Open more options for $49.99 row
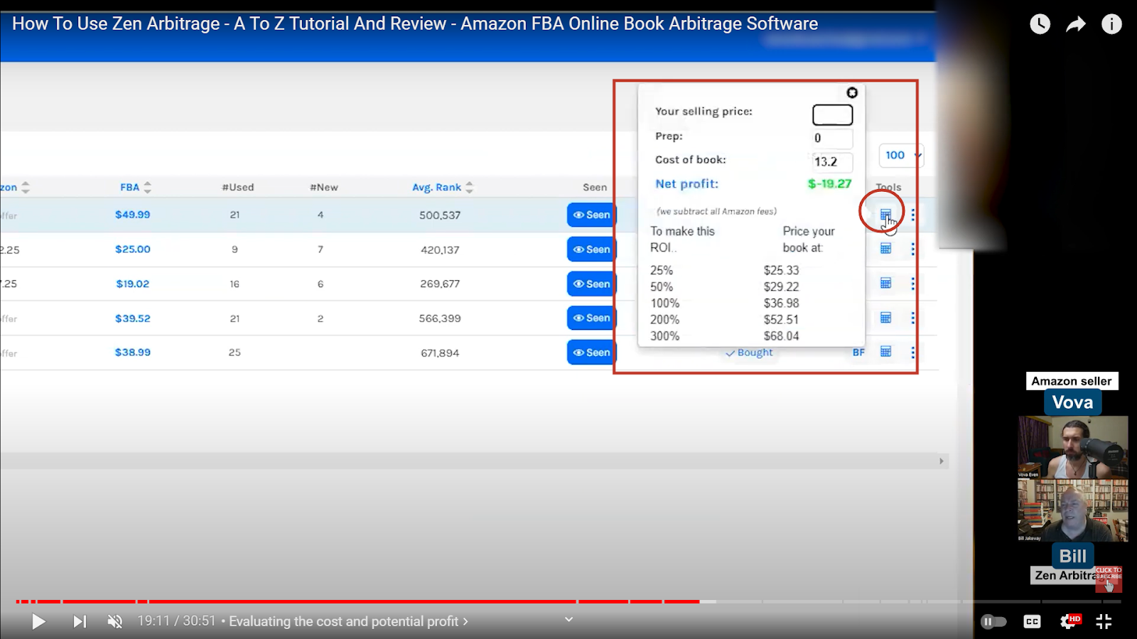 913,215
